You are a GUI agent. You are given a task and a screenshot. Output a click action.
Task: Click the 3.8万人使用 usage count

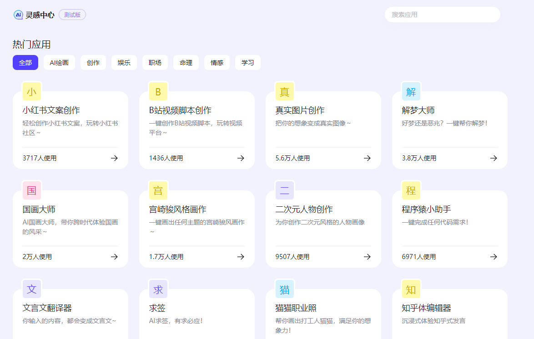pyautogui.click(x=419, y=158)
